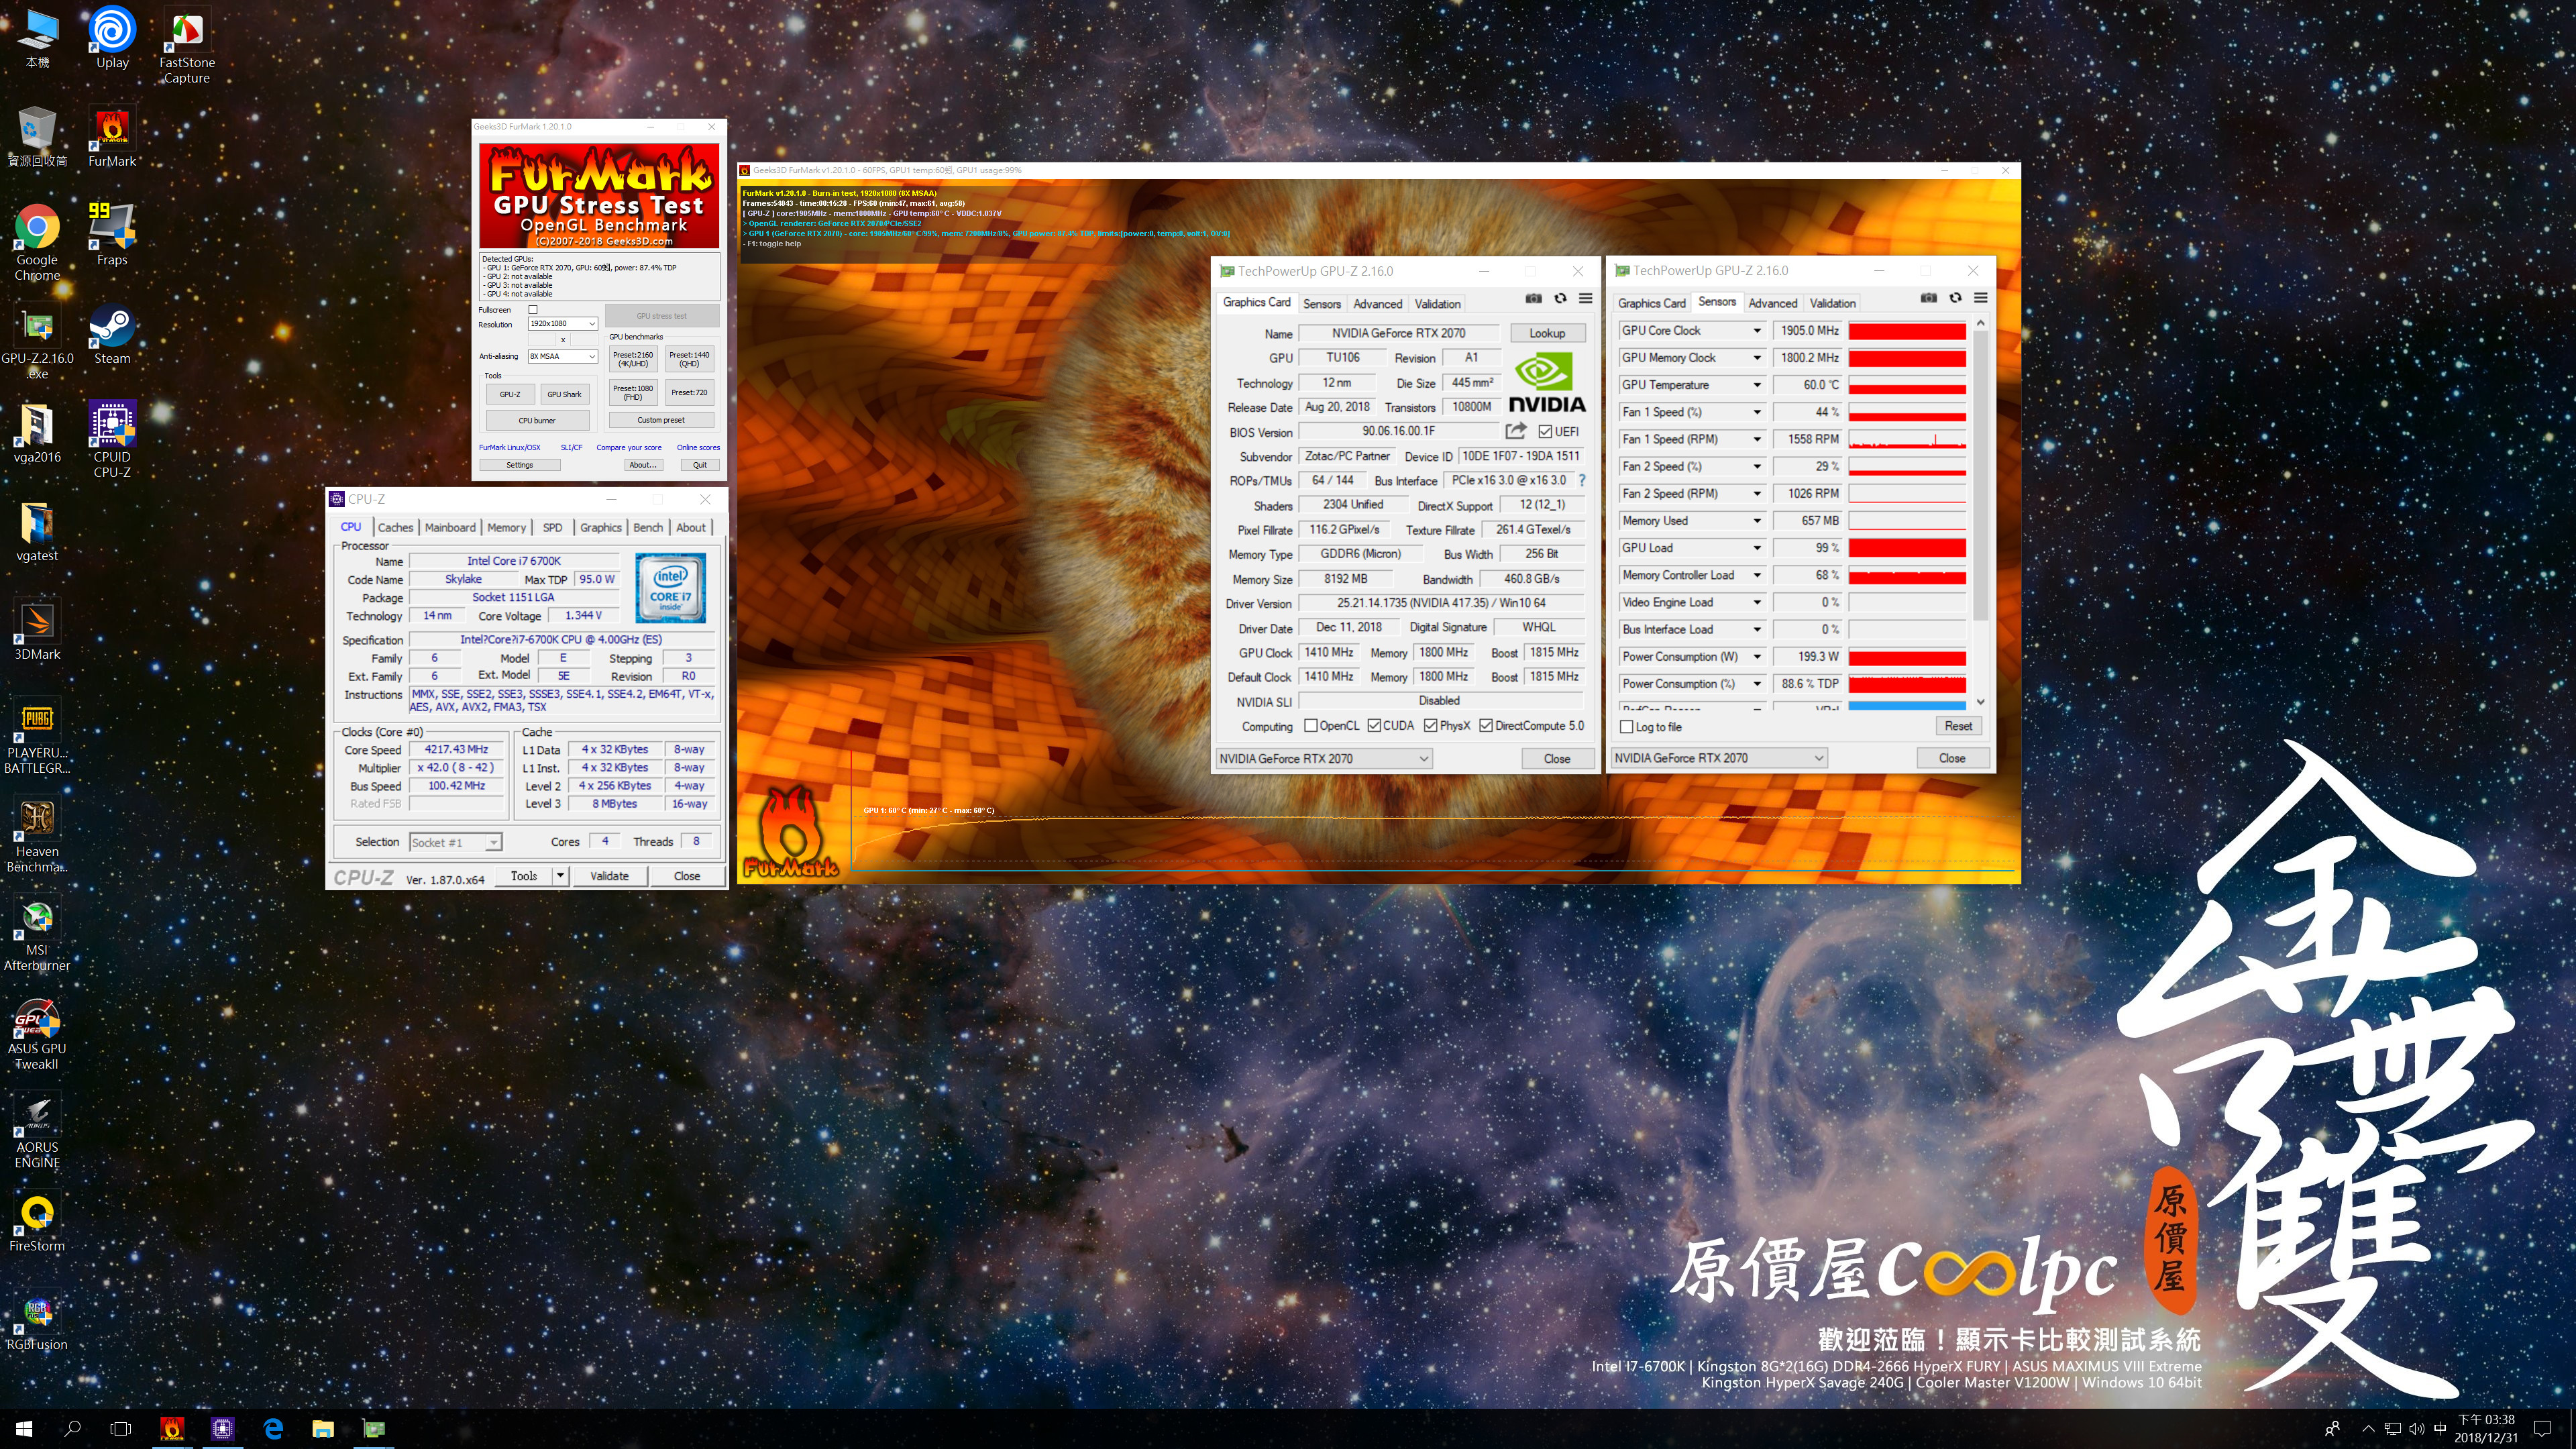Screen dimensions: 2576x1449
Task: Click Preset:1080 (FHD) benchmark button
Action: (633, 392)
